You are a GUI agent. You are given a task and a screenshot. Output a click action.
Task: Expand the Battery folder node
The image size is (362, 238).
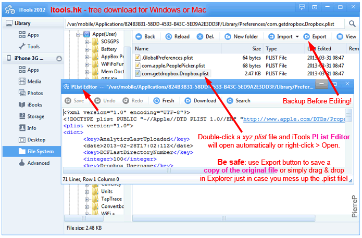coord(87,49)
